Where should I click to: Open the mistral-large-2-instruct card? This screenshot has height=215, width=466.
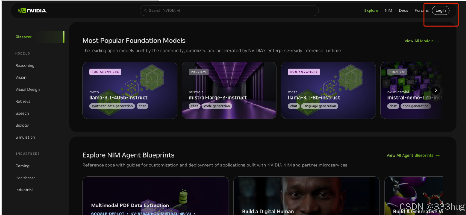click(x=229, y=90)
